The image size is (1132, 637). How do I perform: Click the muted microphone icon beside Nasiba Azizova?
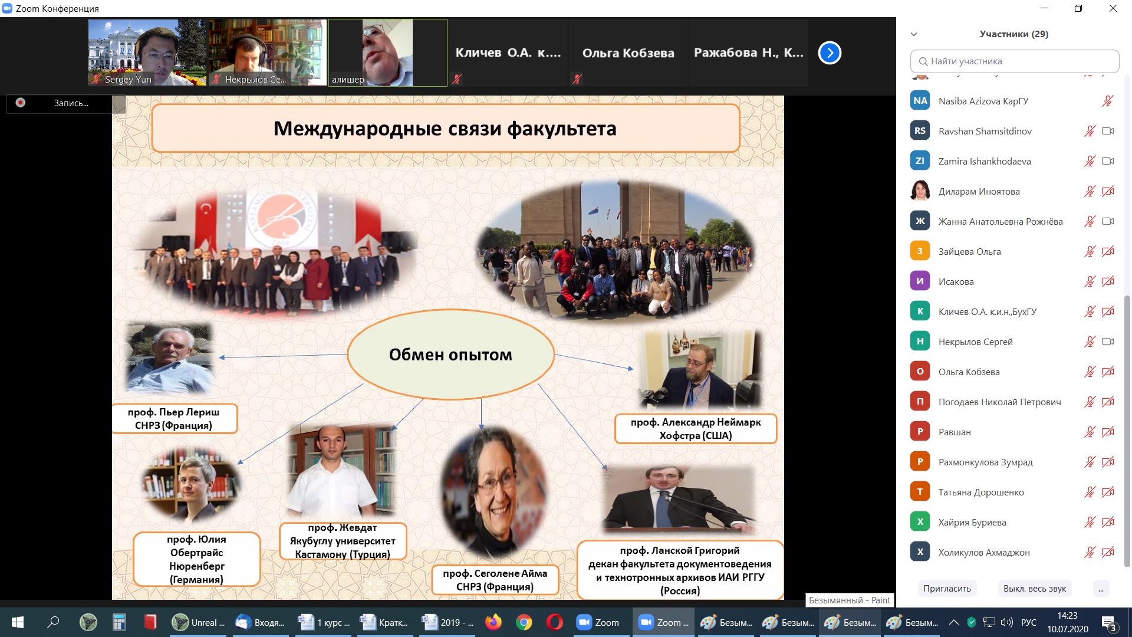[1107, 101]
